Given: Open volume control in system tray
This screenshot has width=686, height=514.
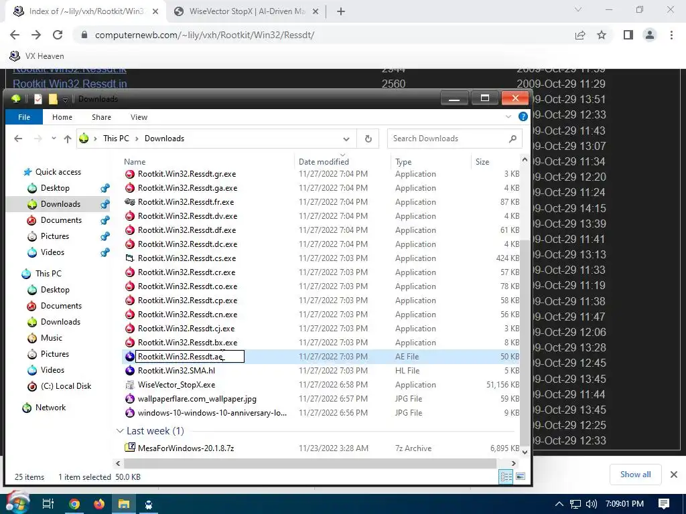Looking at the screenshot, I should [591, 504].
